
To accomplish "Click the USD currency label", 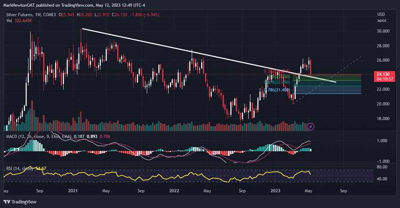I will [x=381, y=14].
